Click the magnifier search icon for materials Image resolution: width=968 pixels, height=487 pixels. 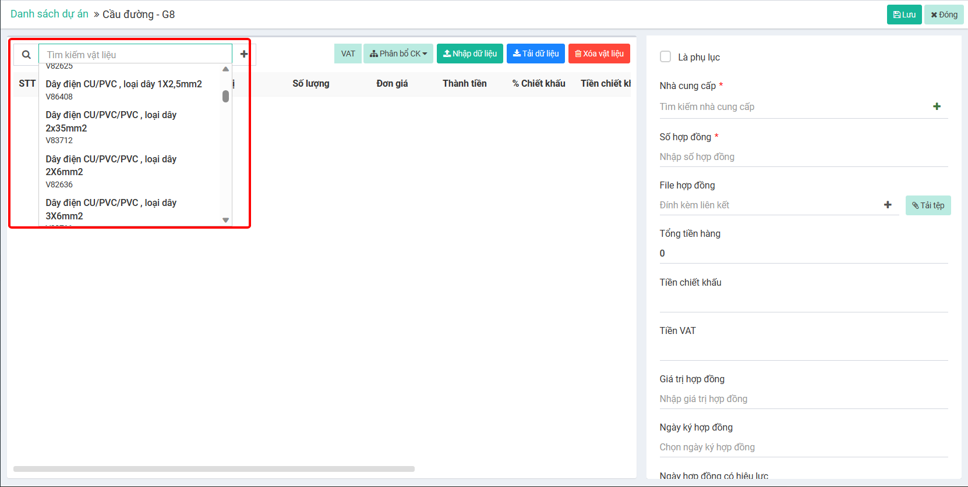(x=26, y=55)
